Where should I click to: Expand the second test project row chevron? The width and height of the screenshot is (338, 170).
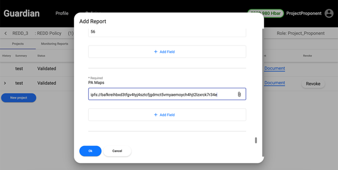[x=5, y=83]
